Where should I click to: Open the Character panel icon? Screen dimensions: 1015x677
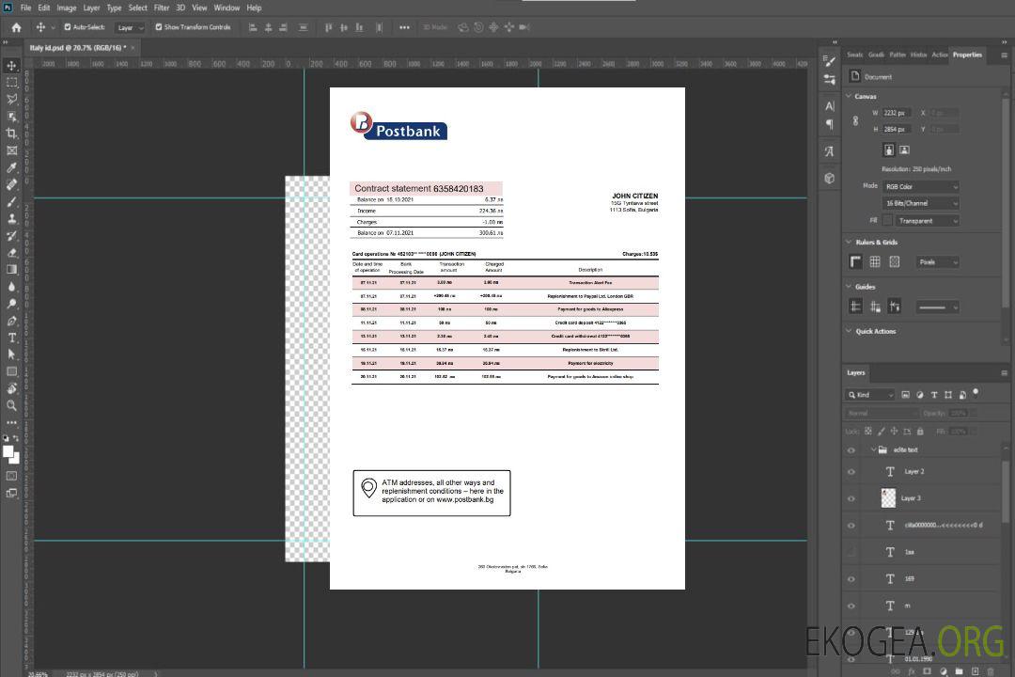click(x=830, y=106)
